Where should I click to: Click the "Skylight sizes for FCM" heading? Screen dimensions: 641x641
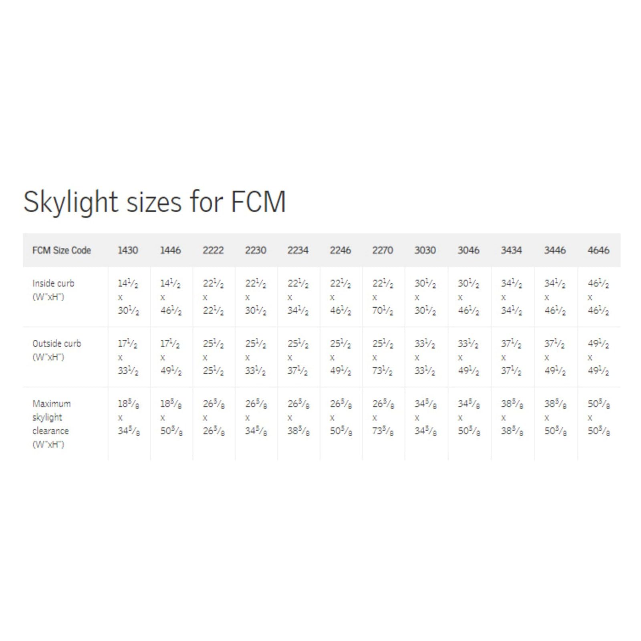pos(155,202)
